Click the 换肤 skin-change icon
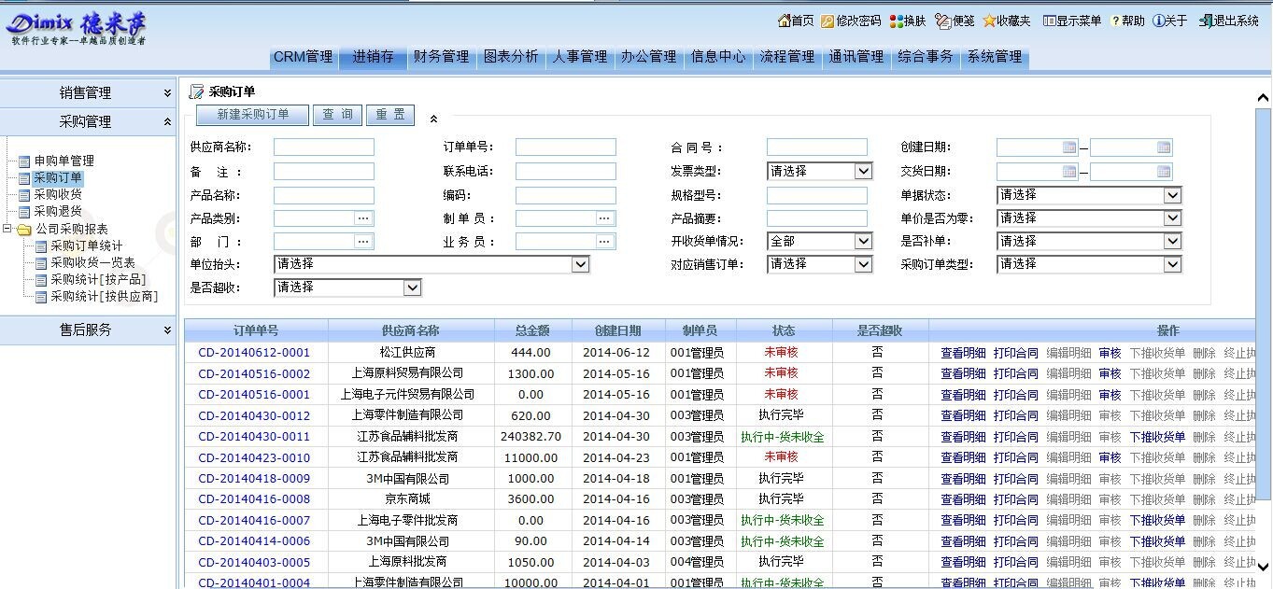This screenshot has width=1273, height=589. (896, 21)
